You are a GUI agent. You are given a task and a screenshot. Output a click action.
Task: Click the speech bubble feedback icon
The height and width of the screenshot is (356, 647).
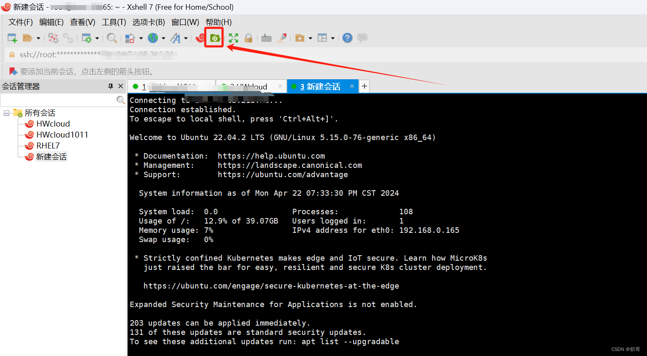362,38
